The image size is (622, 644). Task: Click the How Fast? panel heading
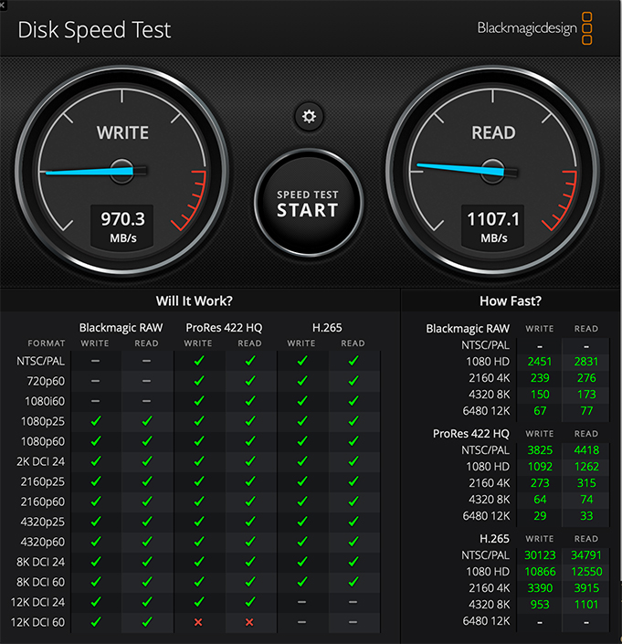click(x=510, y=301)
